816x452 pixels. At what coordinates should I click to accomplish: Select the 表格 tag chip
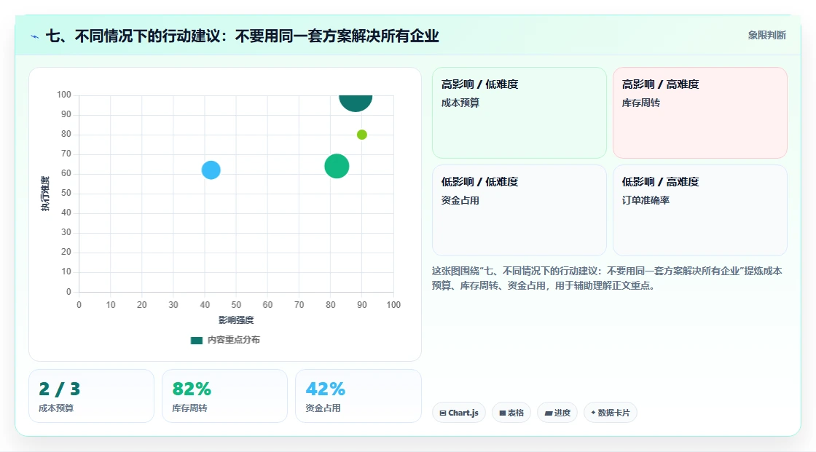click(x=511, y=413)
